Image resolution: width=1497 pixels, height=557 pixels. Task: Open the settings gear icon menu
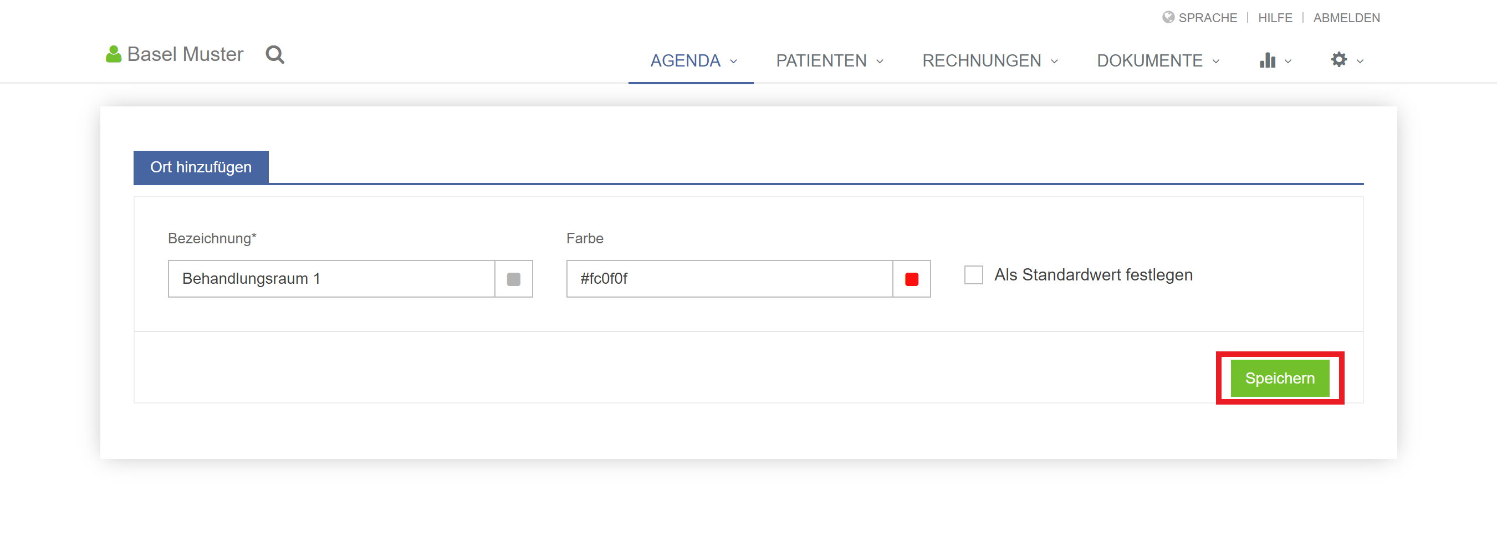pos(1339,59)
